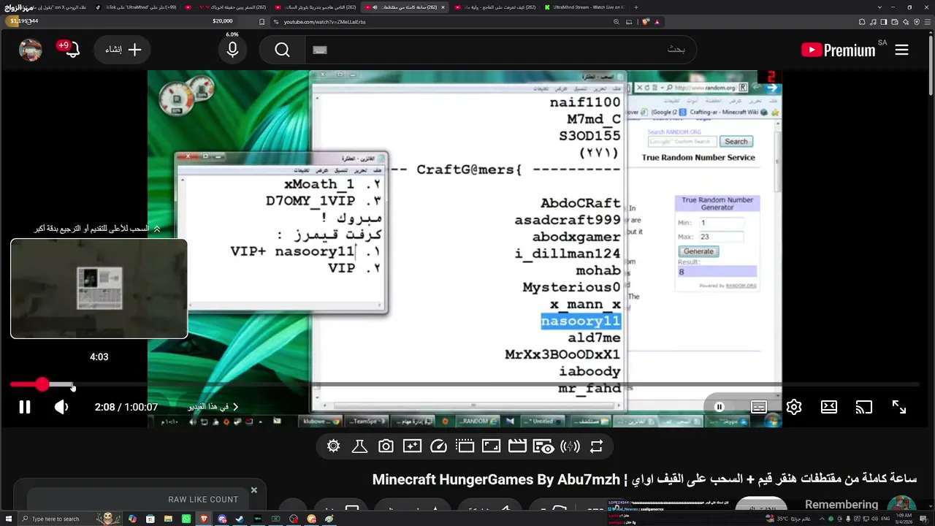This screenshot has width=935, height=526.
Task: Click the audio broadcast waves icon
Action: tap(570, 446)
